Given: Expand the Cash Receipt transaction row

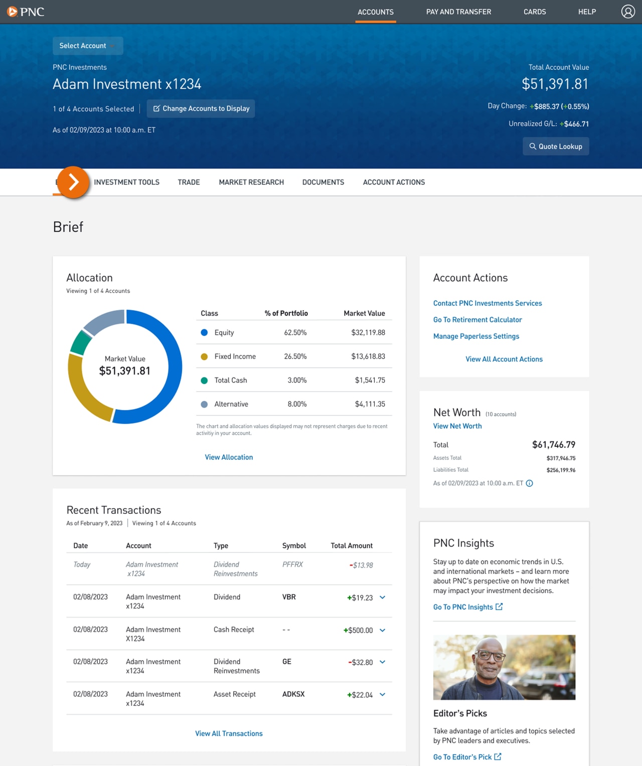Looking at the screenshot, I should pos(382,630).
